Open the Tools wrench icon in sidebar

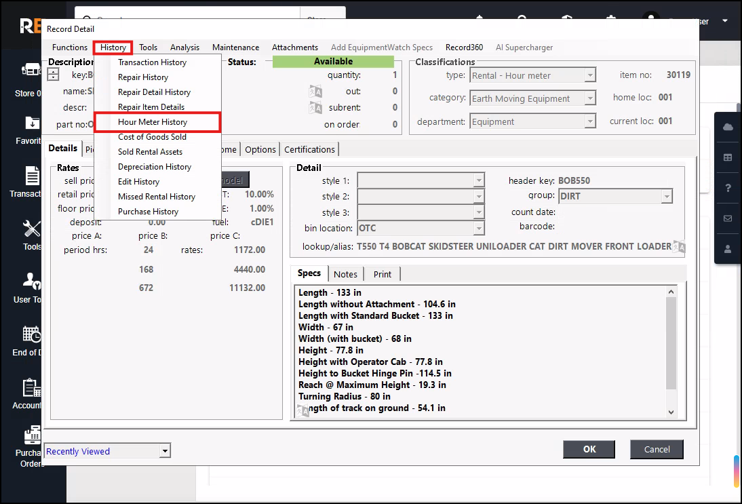point(31,229)
